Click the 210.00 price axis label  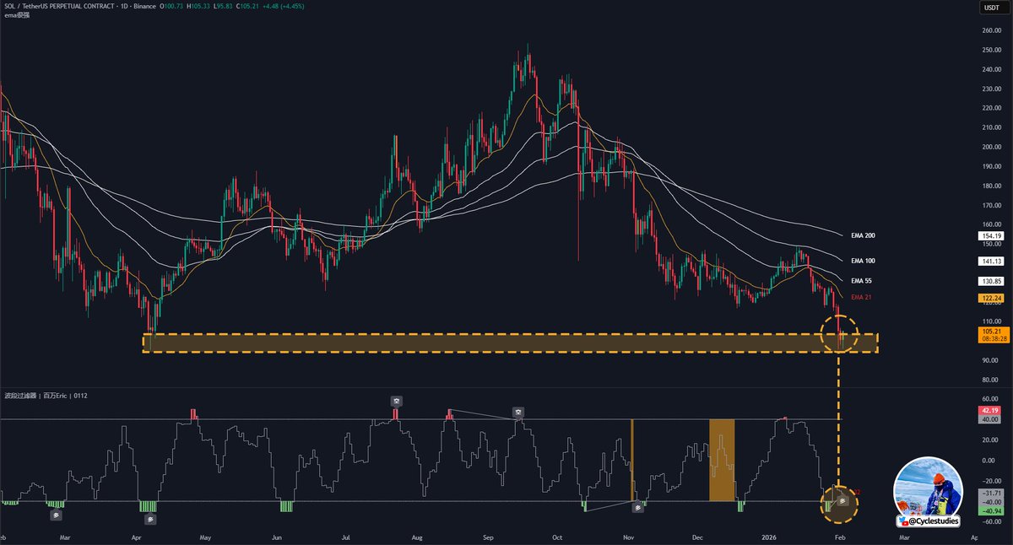tap(991, 127)
